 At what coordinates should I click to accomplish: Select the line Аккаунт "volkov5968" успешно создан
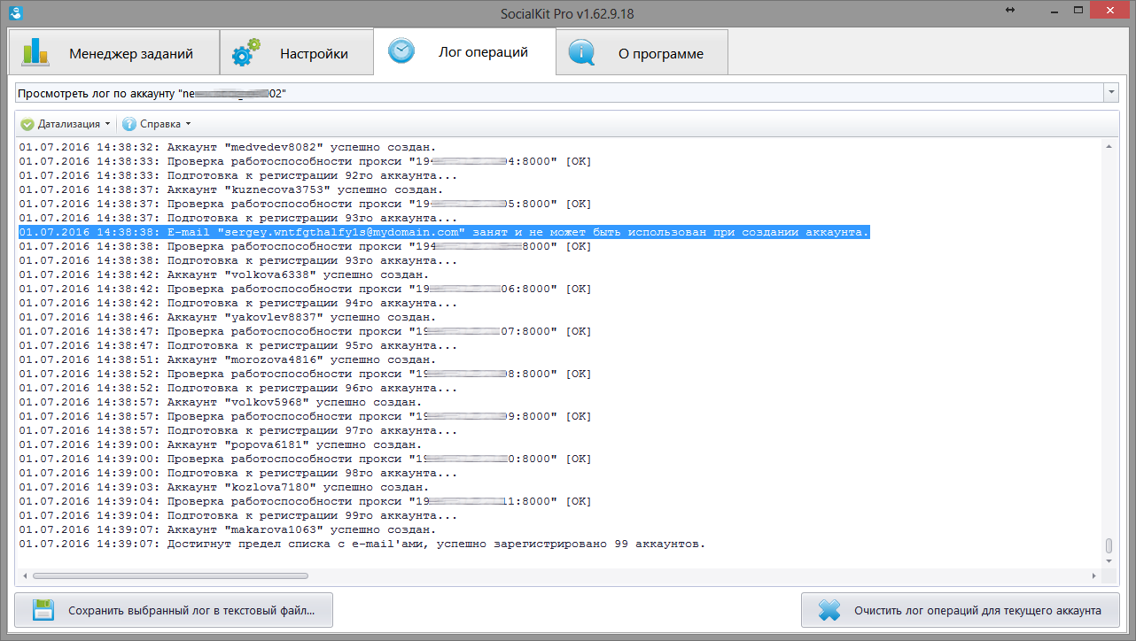[x=220, y=402]
